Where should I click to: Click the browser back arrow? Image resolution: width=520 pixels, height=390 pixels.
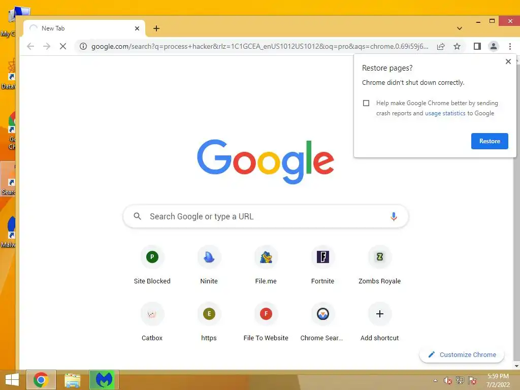coord(30,46)
